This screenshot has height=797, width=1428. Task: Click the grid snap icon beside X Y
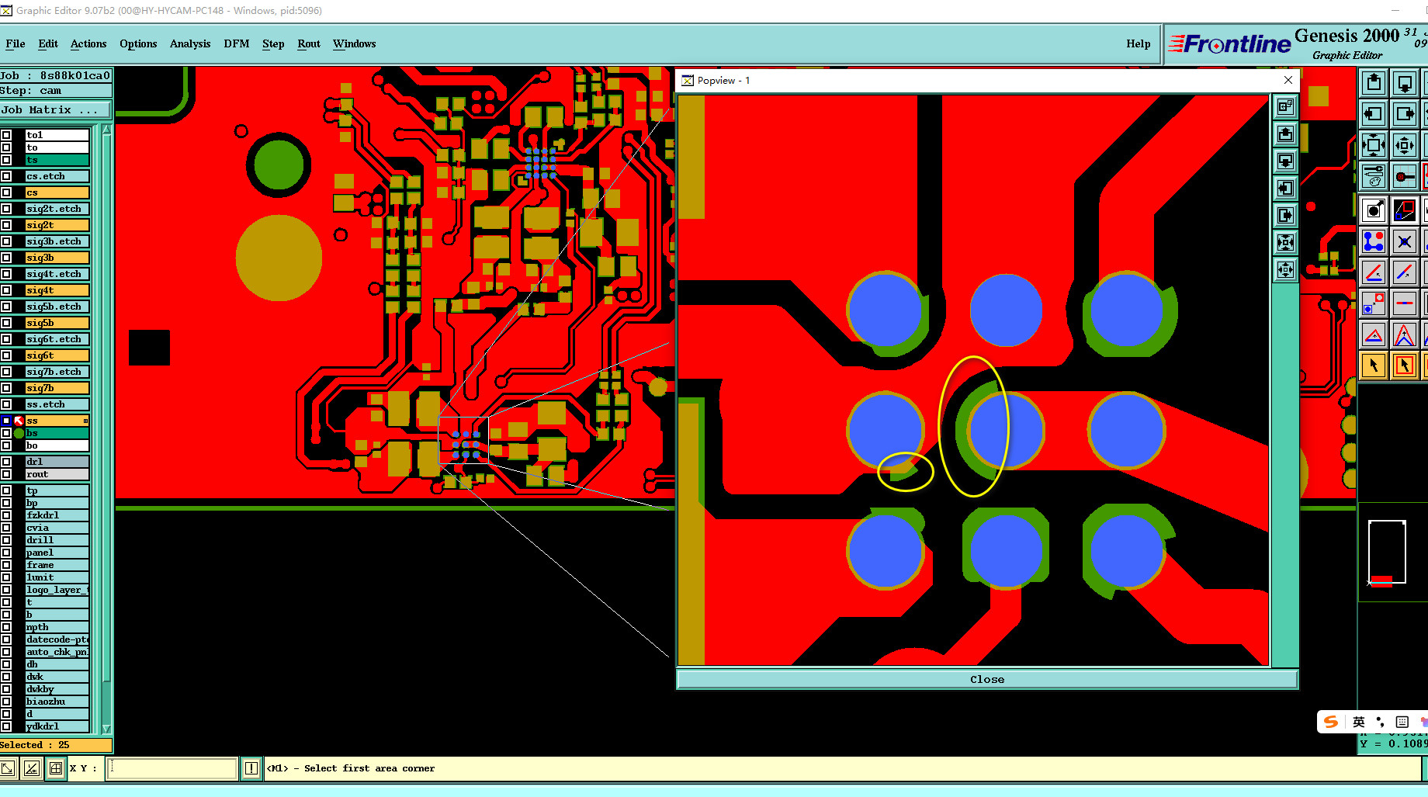tap(56, 768)
